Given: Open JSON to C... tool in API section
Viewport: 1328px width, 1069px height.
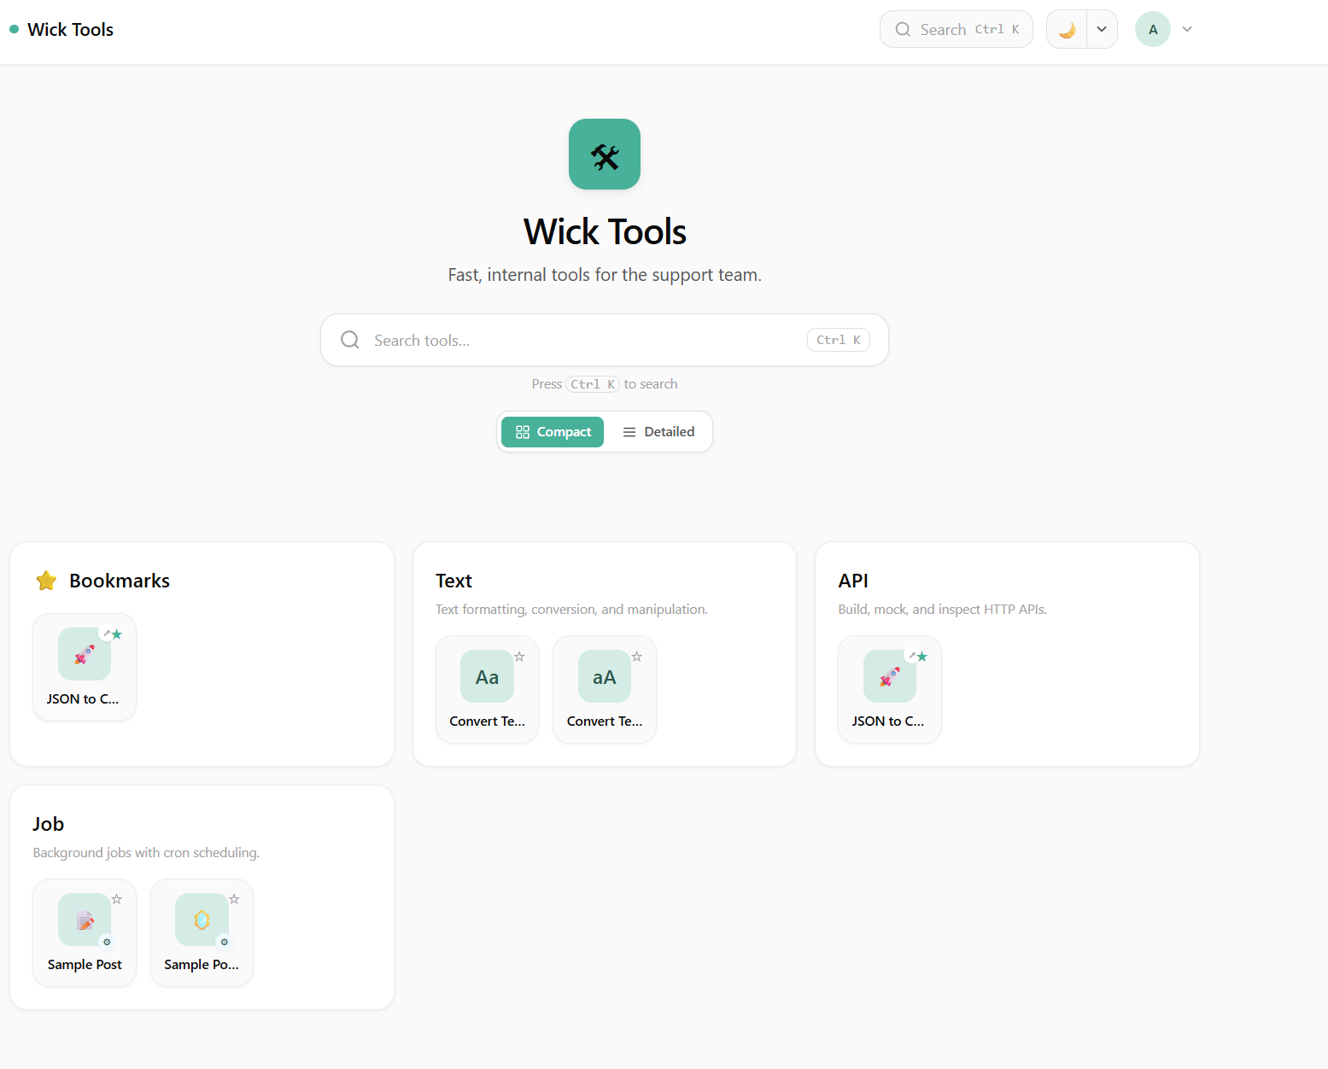Looking at the screenshot, I should [889, 689].
